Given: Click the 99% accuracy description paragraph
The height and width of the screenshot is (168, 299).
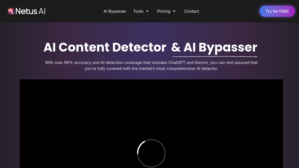Looking at the screenshot, I should click(151, 65).
